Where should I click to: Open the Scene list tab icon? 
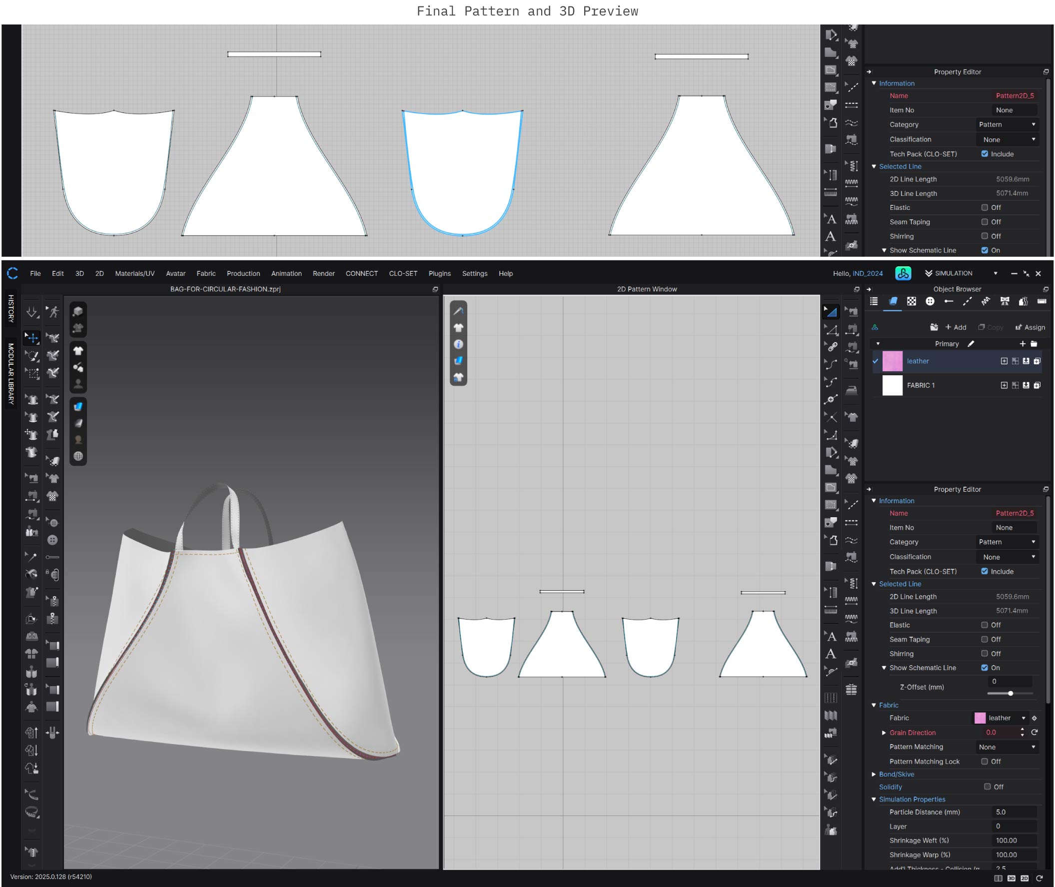pyautogui.click(x=874, y=301)
